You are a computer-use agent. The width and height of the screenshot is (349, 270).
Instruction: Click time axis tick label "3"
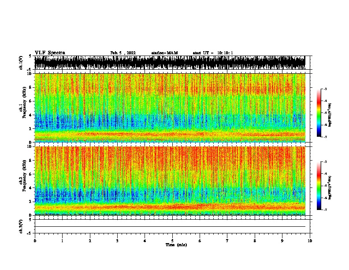pyautogui.click(x=117, y=241)
